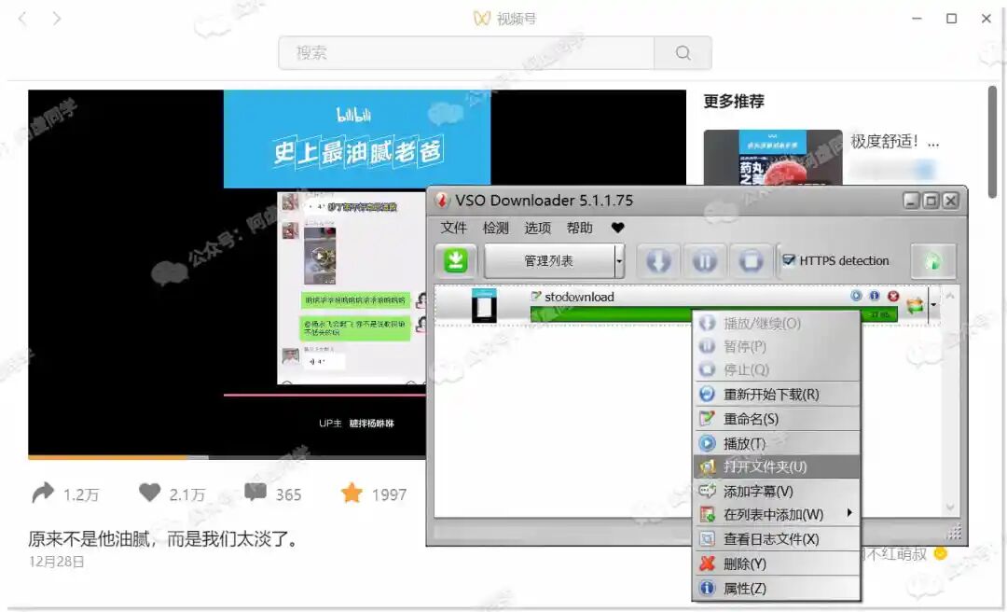Click the VSO Downloader title bar logo icon
Image resolution: width=1007 pixels, height=612 pixels.
click(x=442, y=201)
